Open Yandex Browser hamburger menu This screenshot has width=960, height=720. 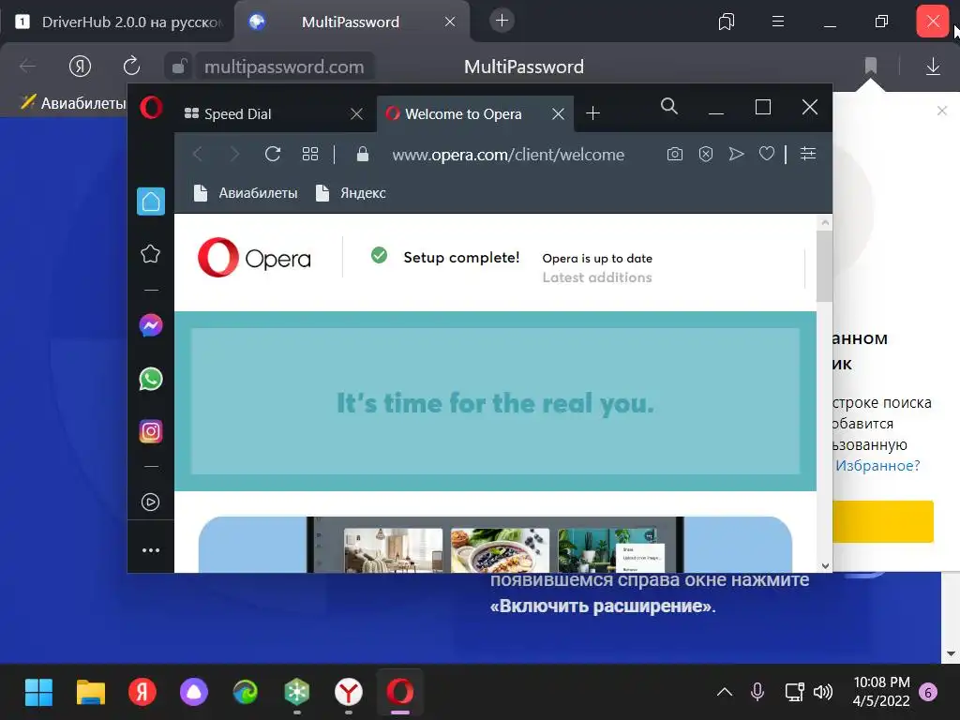(777, 22)
